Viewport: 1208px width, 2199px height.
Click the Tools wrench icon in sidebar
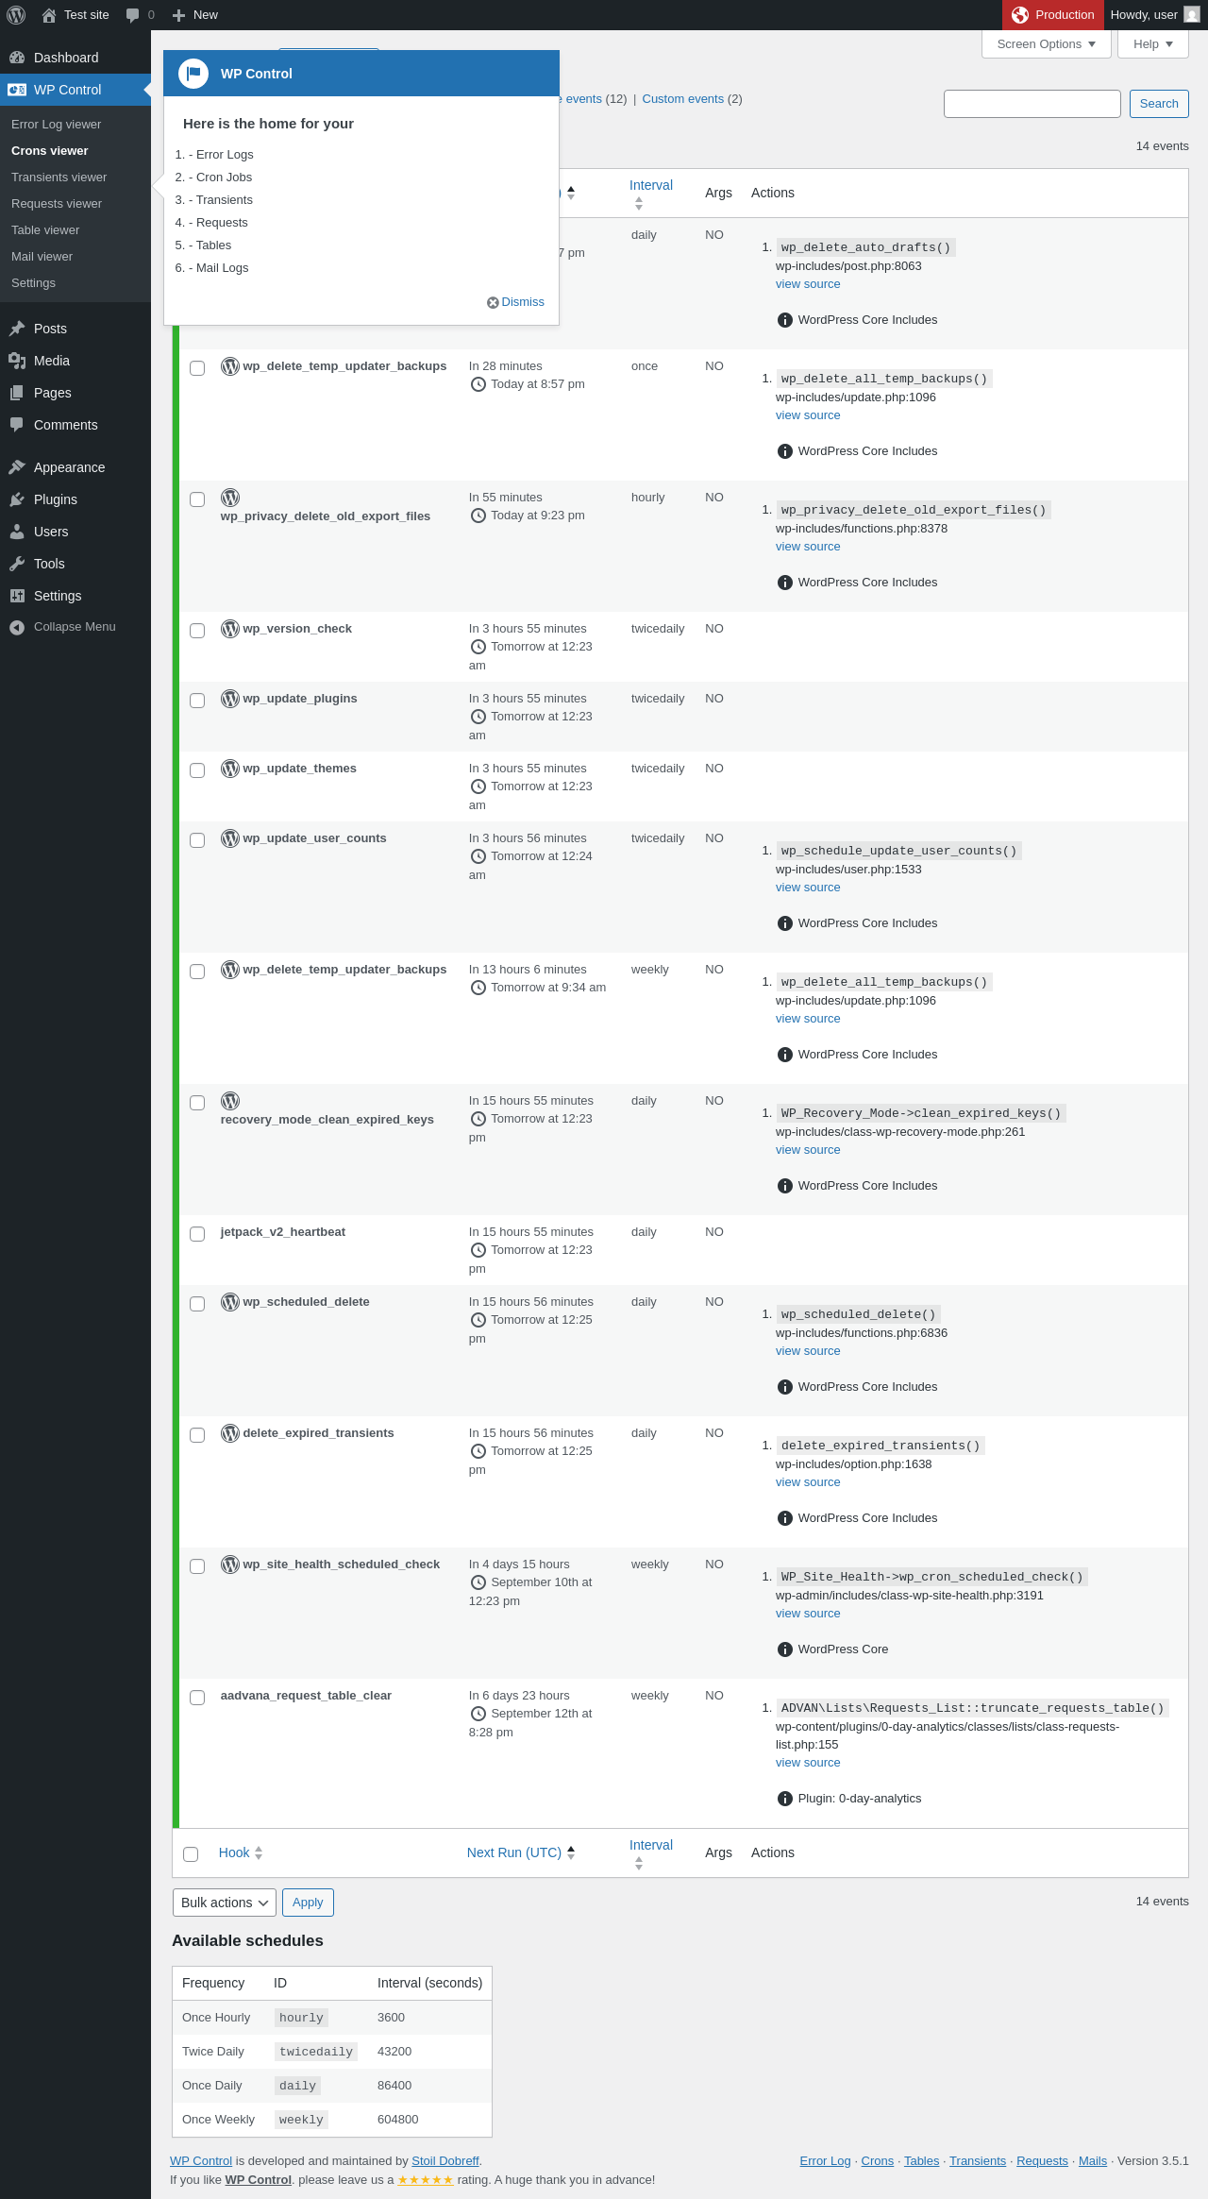17,564
